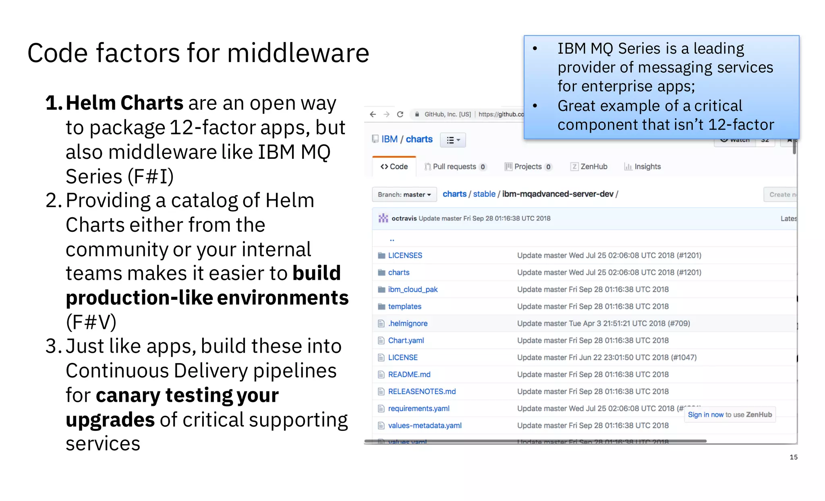
Task: Click the charts breadcrumb link
Action: point(454,194)
